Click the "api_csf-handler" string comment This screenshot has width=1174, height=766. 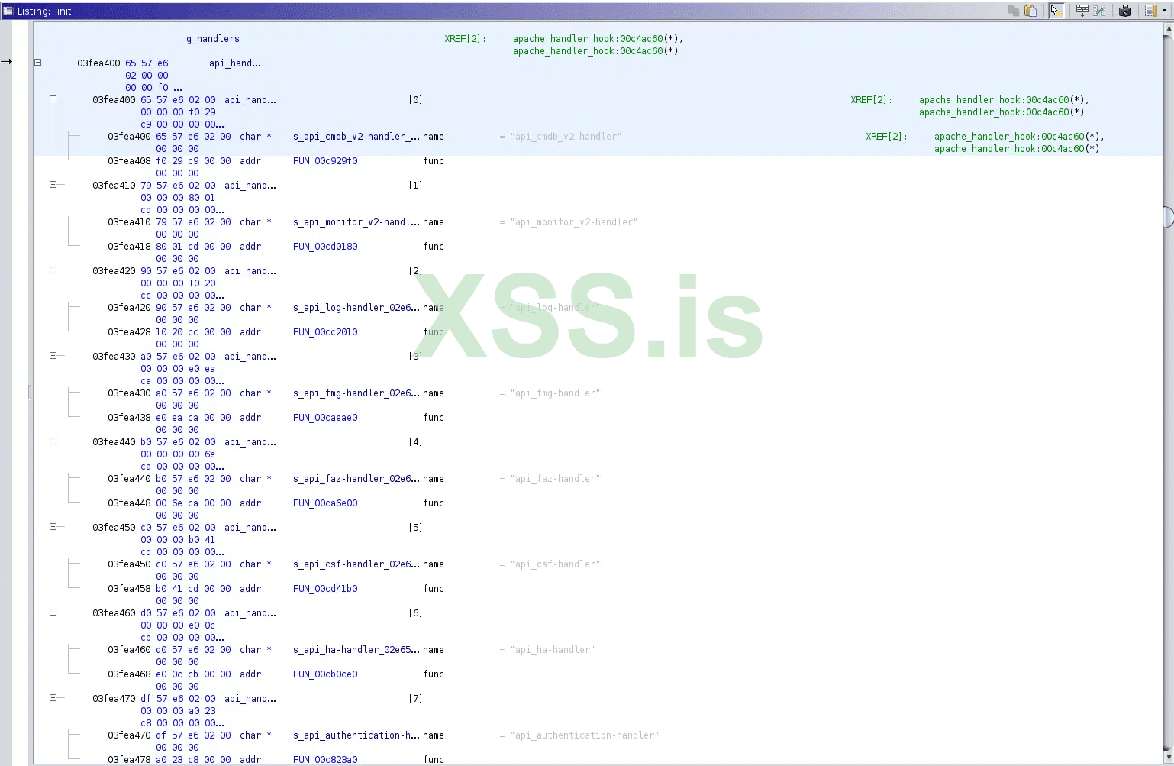(555, 564)
